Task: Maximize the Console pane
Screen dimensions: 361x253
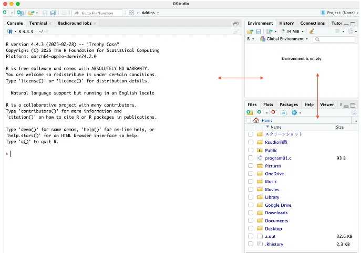Action: click(x=236, y=24)
